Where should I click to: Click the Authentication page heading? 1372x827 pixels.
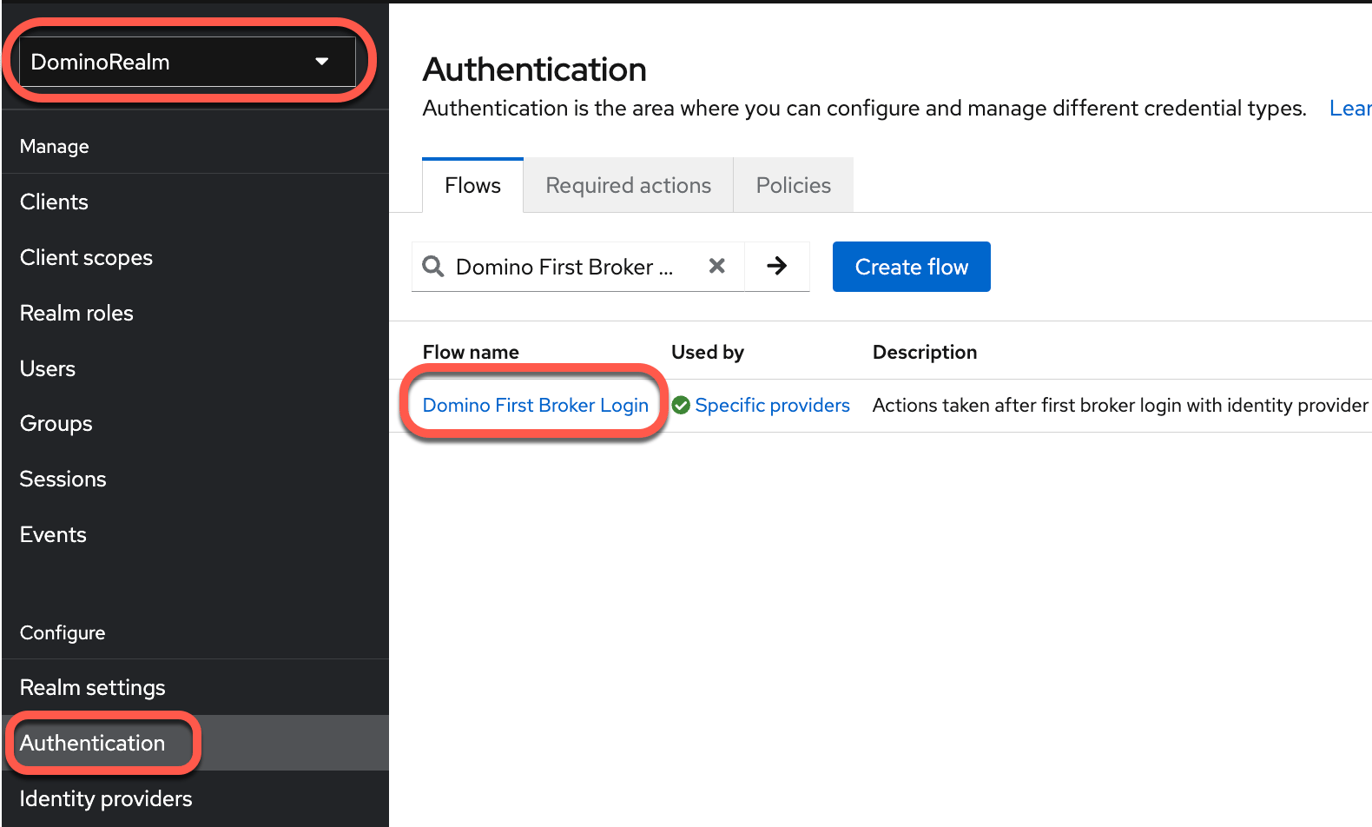click(x=534, y=70)
